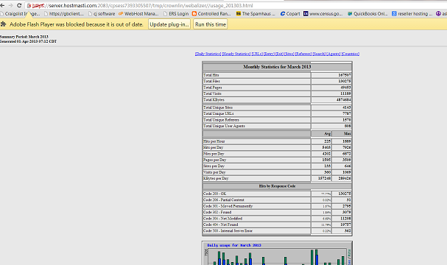Screen dimensions: 447x265
Task: Select the Total Unique URLs row label
Action: click(x=219, y=113)
